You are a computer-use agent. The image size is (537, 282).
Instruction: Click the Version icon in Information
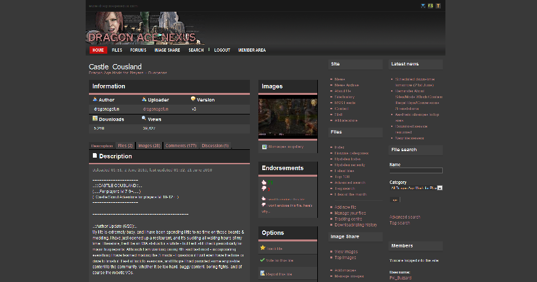tap(193, 99)
